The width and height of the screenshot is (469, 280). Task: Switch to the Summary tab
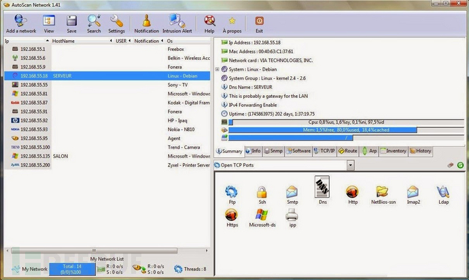(230, 151)
